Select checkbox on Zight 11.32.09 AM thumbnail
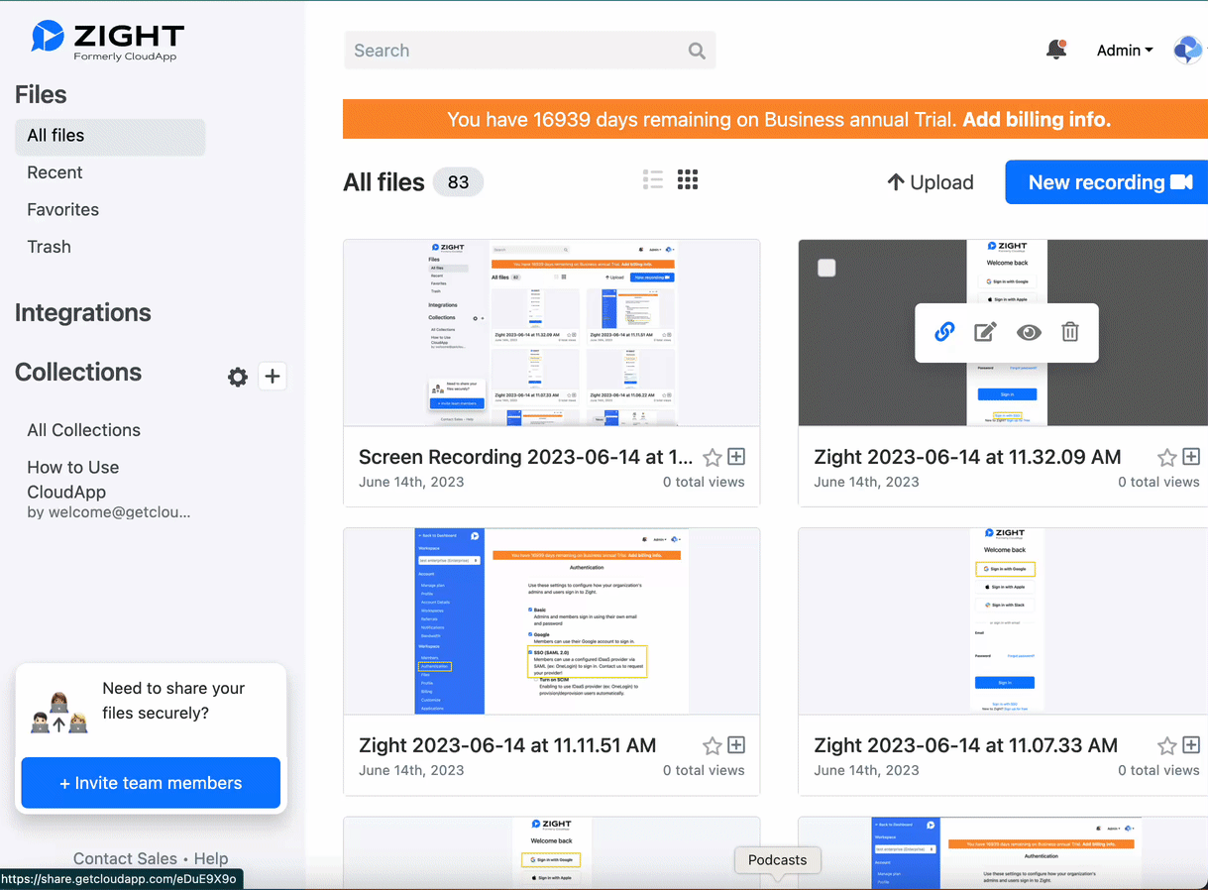Viewport: 1208px width, 890px height. [826, 268]
